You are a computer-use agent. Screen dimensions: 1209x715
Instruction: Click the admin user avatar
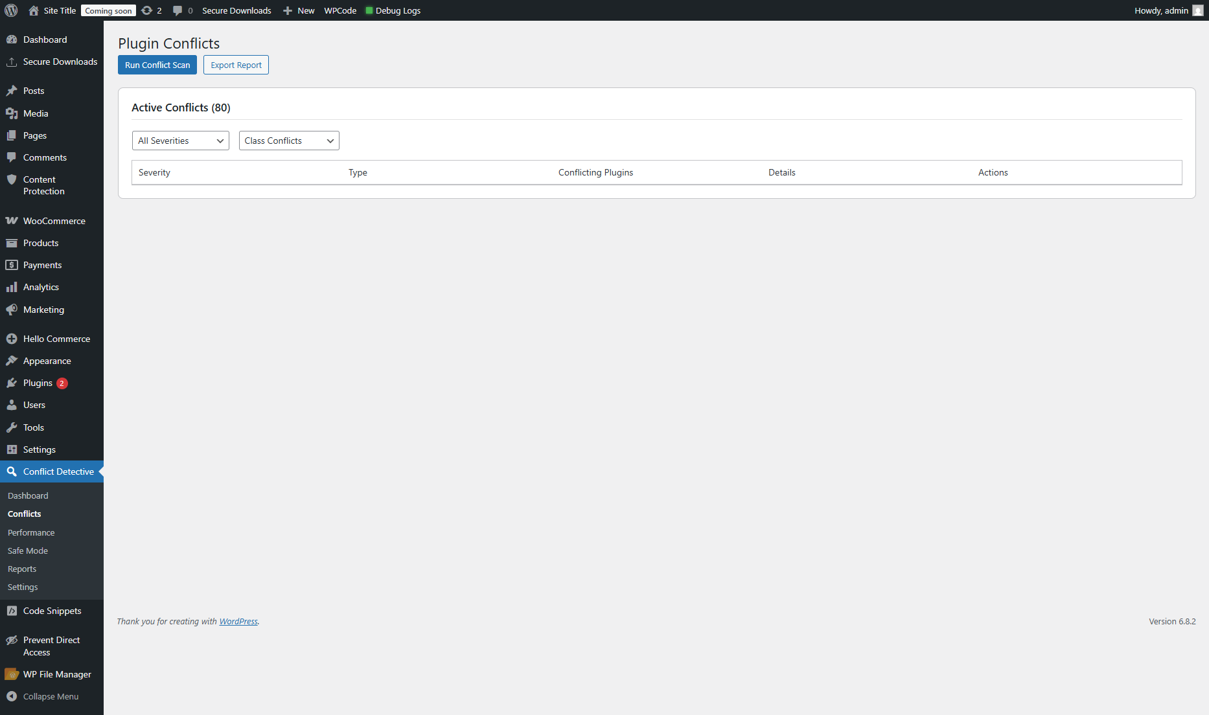pyautogui.click(x=1197, y=10)
